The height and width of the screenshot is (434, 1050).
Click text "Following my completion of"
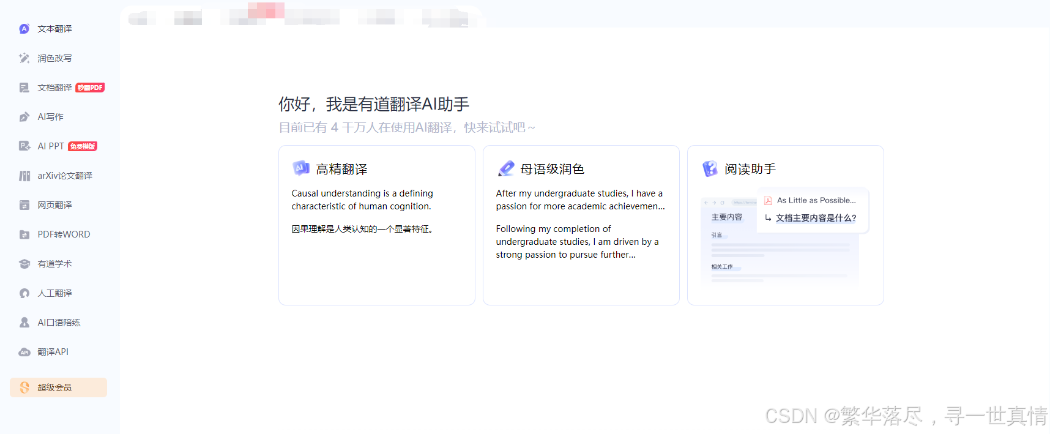coord(553,229)
